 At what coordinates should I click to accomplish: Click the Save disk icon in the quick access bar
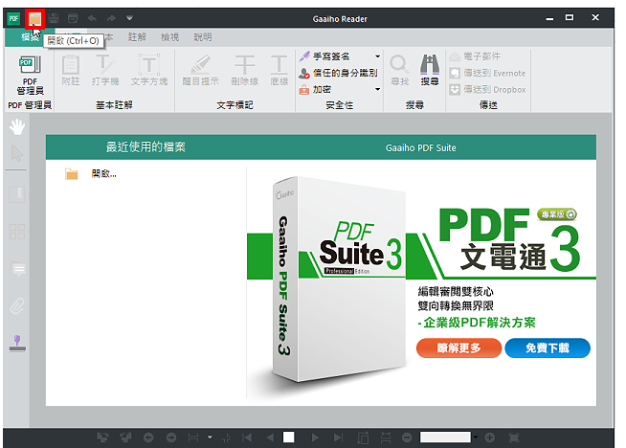coord(54,18)
